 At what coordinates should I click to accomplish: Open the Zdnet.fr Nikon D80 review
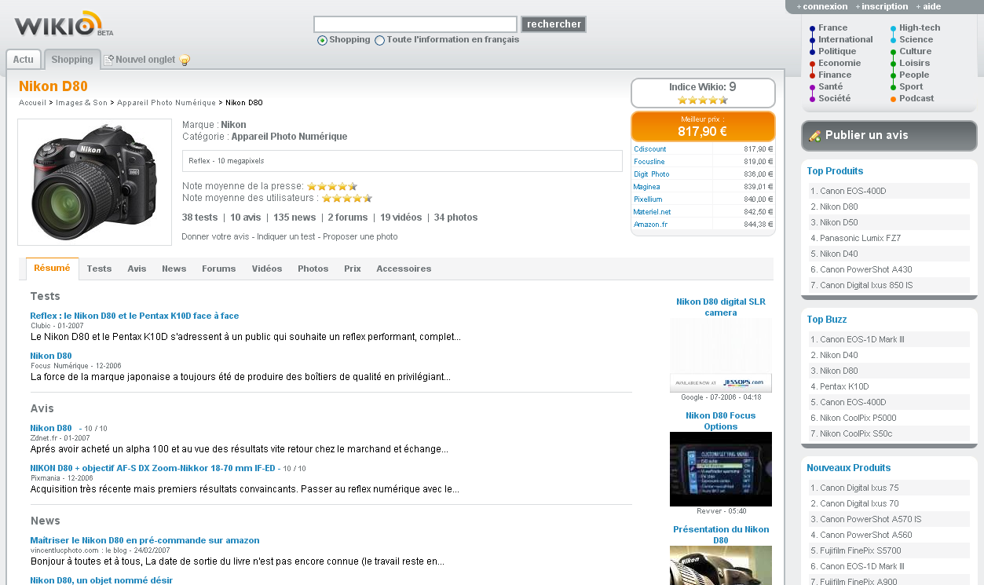click(51, 428)
